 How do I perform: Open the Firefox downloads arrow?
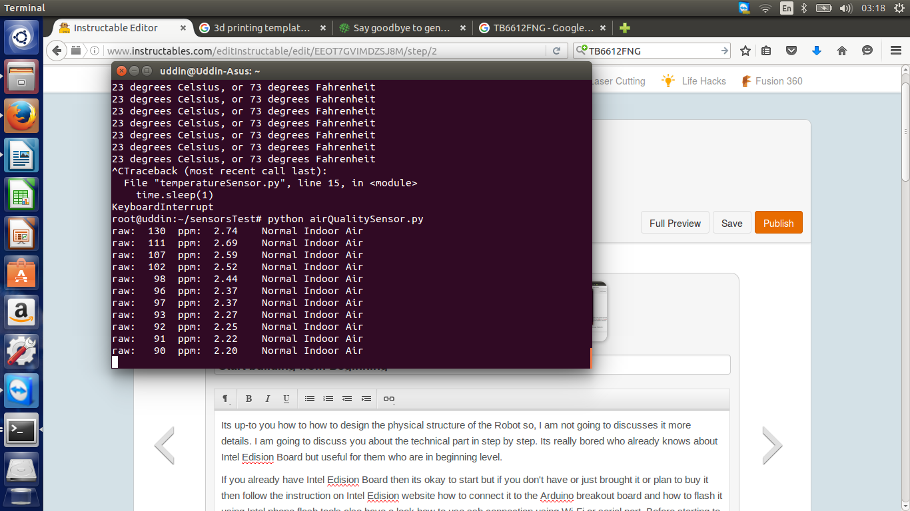coord(817,51)
